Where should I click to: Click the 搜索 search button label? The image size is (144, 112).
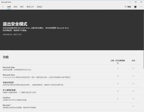point(129,7)
